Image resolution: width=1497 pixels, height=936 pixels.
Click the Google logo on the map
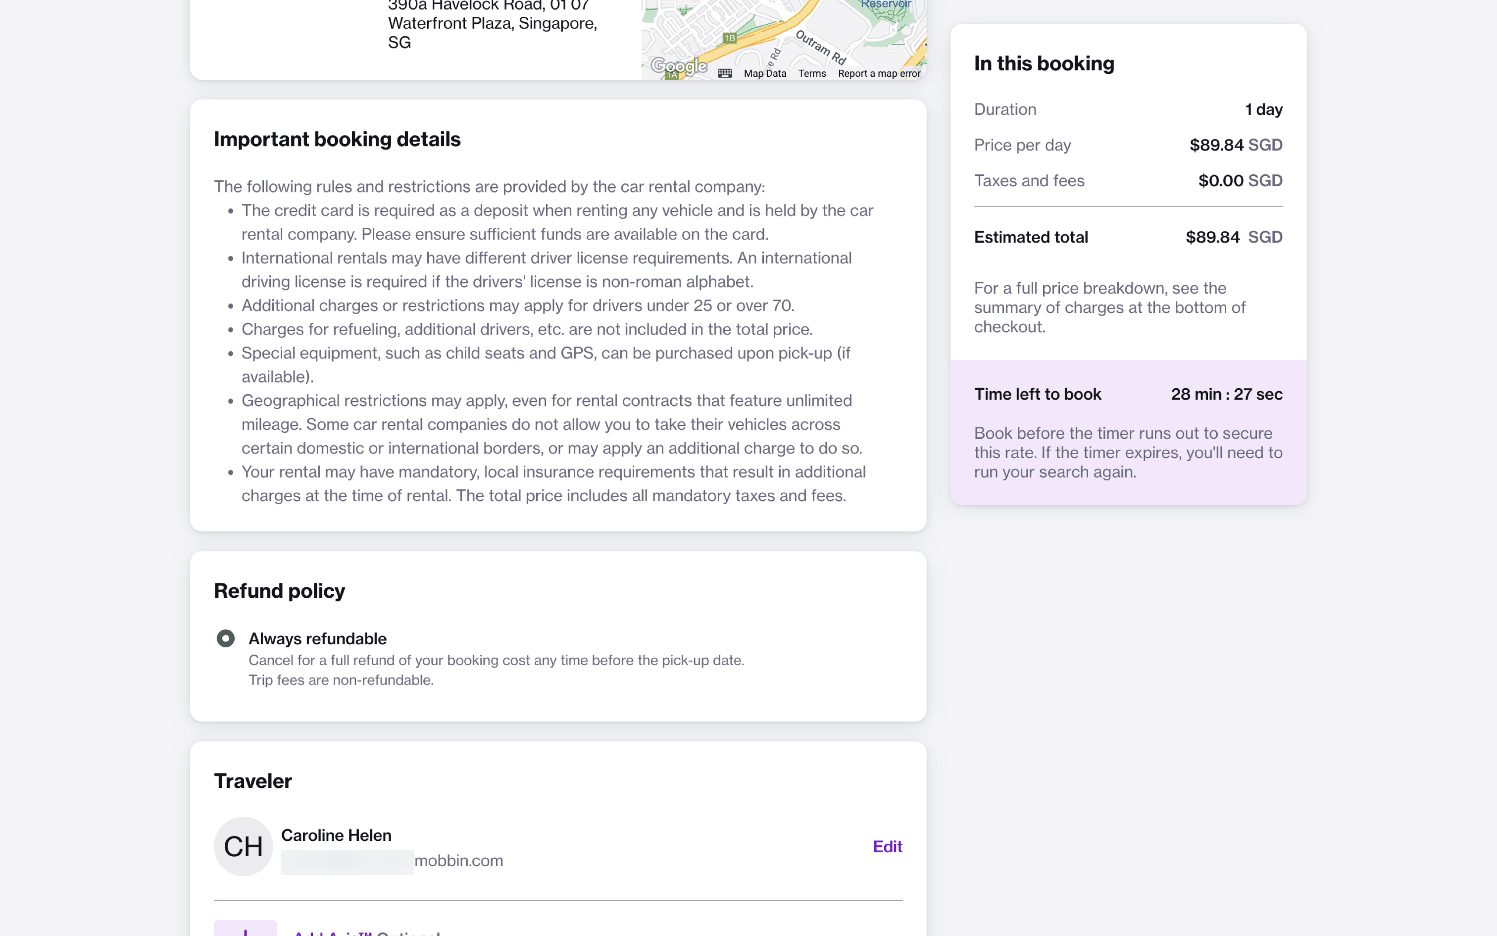tap(679, 65)
